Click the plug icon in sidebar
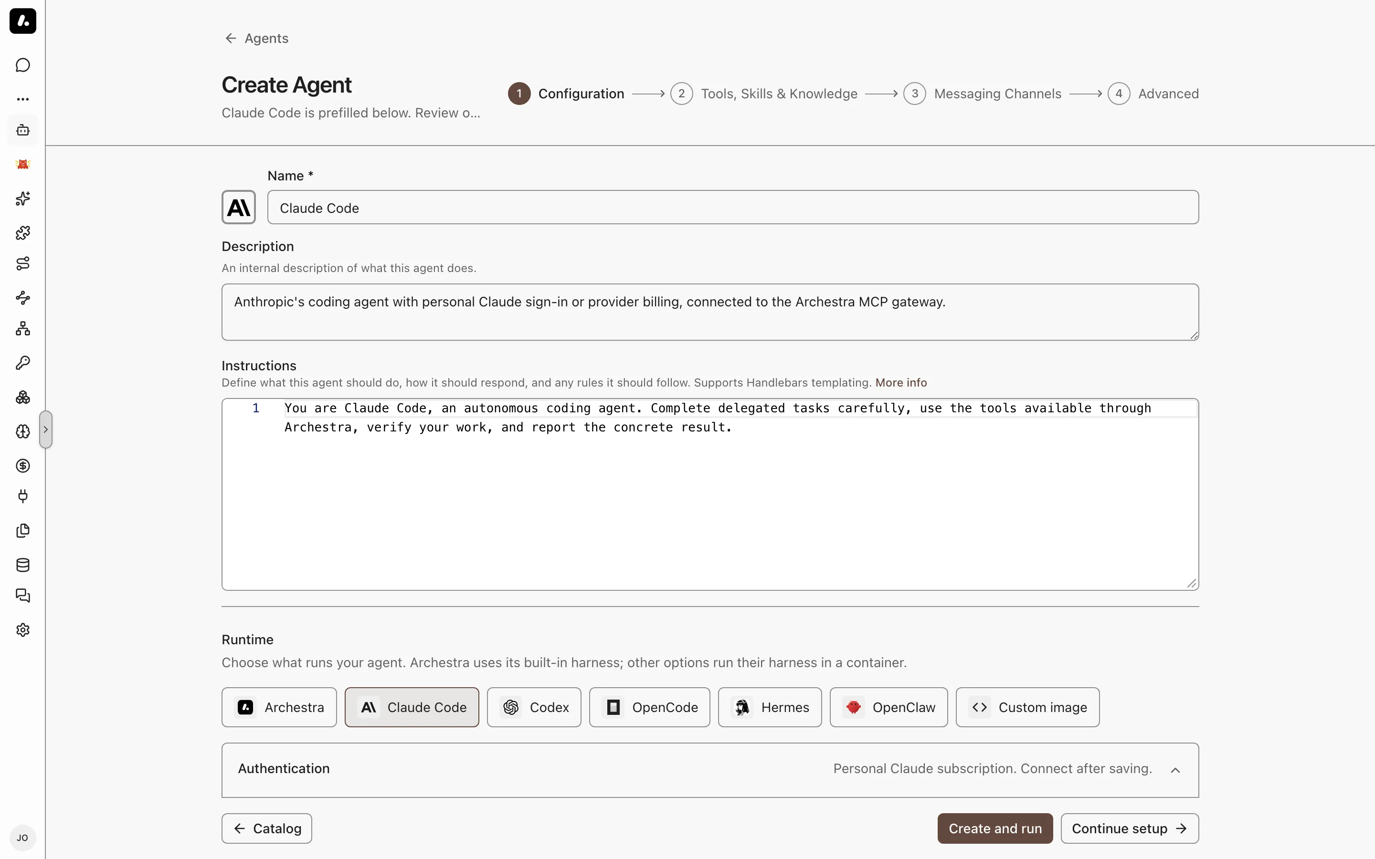This screenshot has height=859, width=1375. click(23, 496)
